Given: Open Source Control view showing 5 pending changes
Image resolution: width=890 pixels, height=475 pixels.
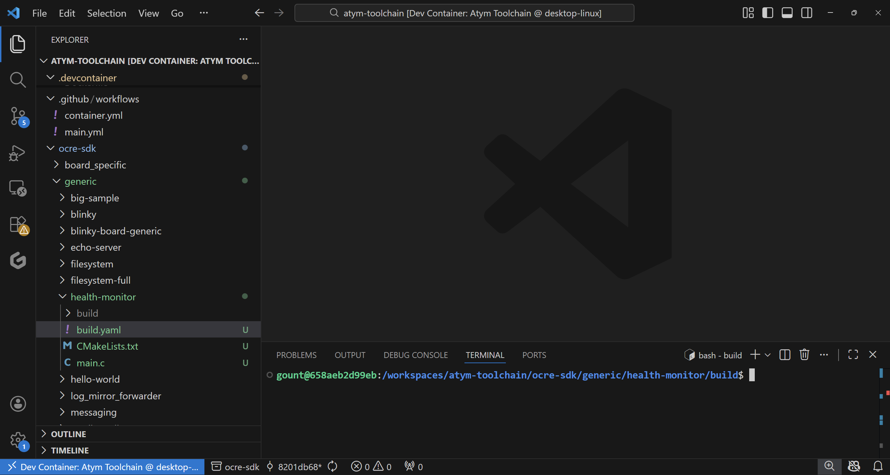Looking at the screenshot, I should pyautogui.click(x=17, y=116).
